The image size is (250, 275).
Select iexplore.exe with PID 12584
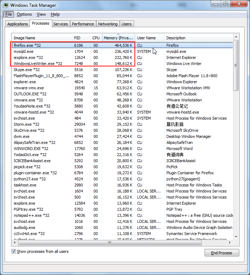click(122, 203)
